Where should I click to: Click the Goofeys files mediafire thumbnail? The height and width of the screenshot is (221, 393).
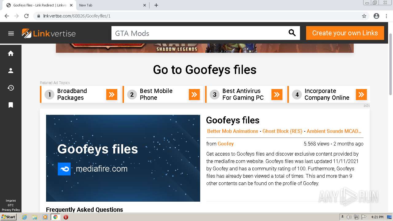point(123,158)
